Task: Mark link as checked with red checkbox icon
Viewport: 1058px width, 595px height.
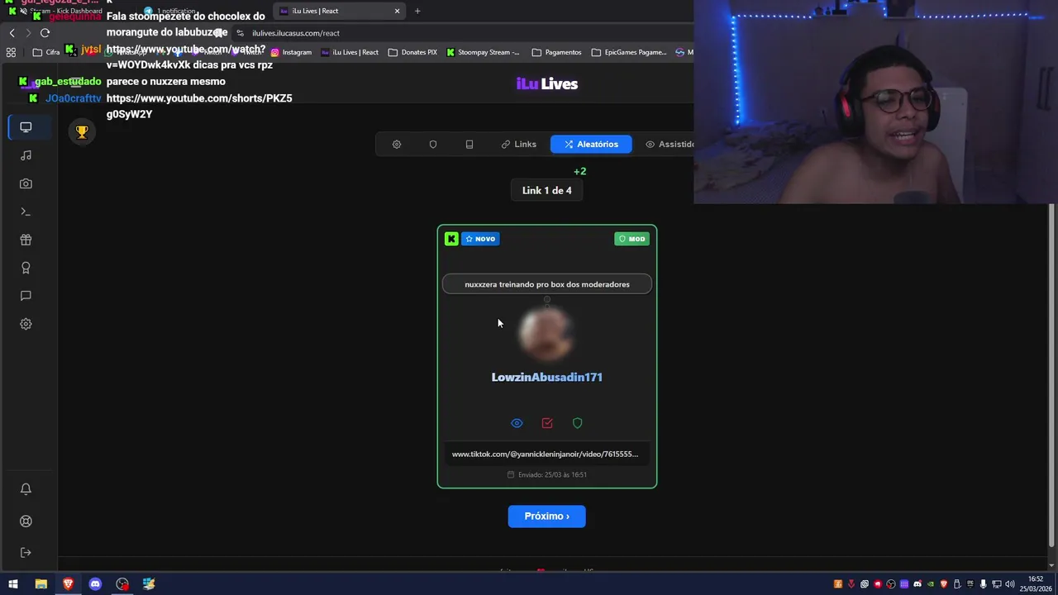Action: 547,423
